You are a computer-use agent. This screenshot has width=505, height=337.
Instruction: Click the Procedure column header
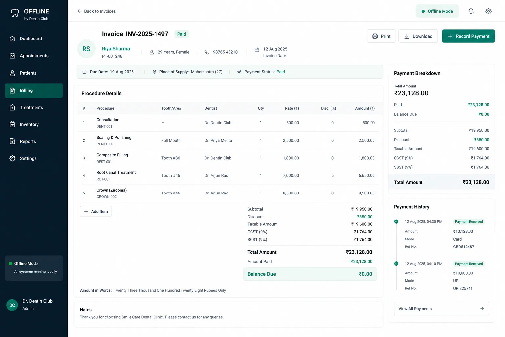coord(106,108)
